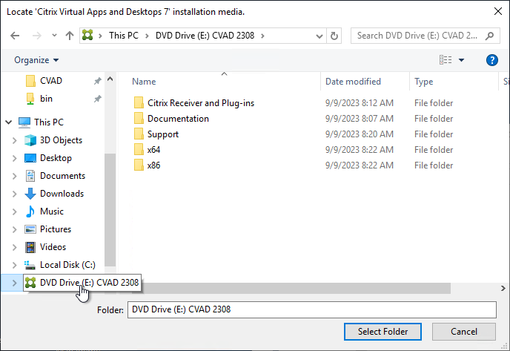Click the Citrix icon in the address bar
Image resolution: width=510 pixels, height=351 pixels.
87,35
